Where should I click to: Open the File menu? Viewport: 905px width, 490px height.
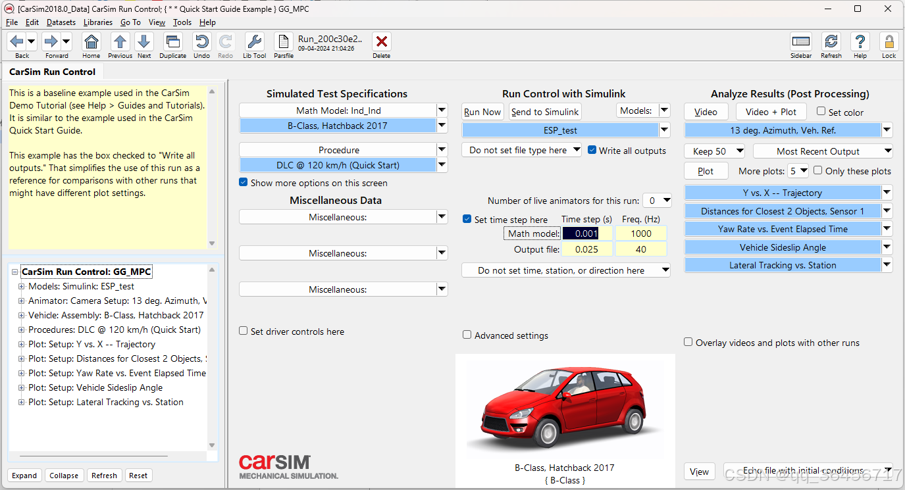pos(11,22)
